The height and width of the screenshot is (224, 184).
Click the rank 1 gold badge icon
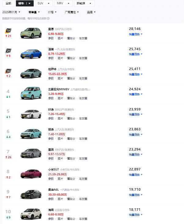[x=8, y=31]
